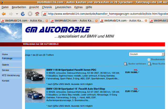168x109 pixels.
Task: Click the GM AUTOMOBILE logo
Action: point(58,30)
